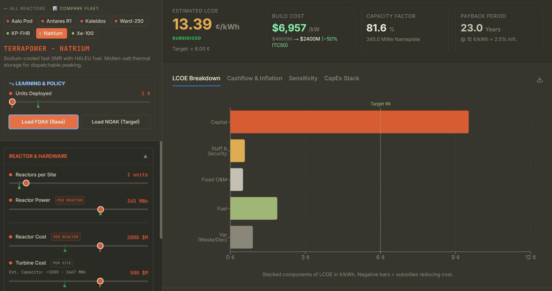Select the Xe-100 reactor
552x291 pixels.
84,34
